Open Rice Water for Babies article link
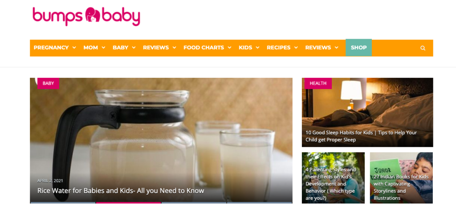The width and height of the screenshot is (456, 211). coord(121,191)
